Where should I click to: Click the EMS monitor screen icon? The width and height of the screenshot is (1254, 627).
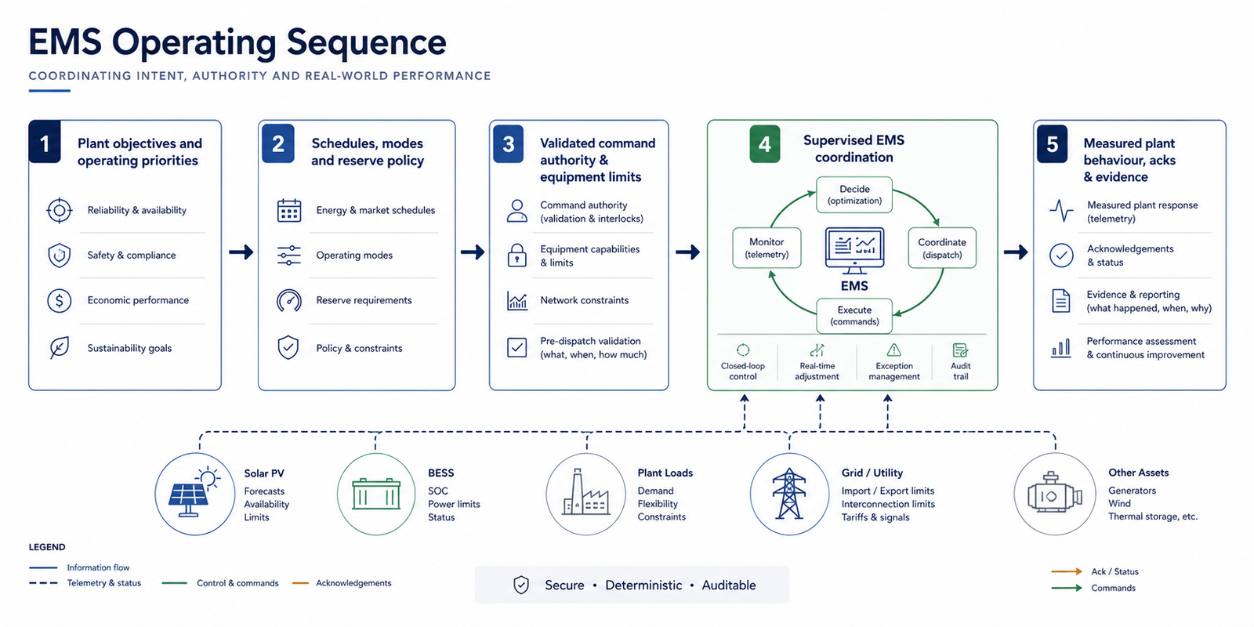point(854,250)
